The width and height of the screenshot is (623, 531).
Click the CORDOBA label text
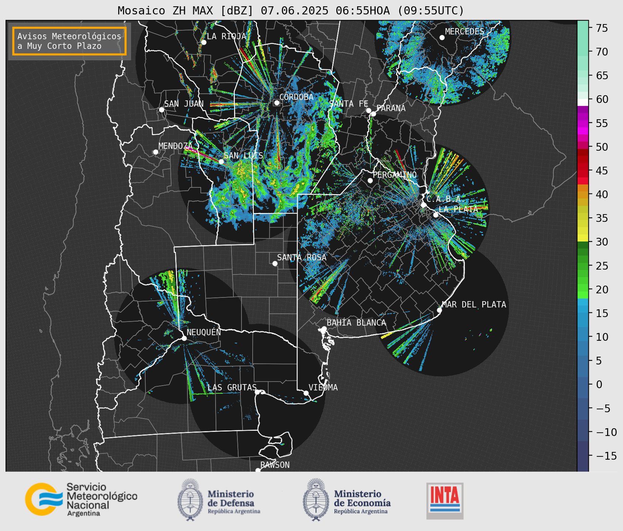click(296, 97)
